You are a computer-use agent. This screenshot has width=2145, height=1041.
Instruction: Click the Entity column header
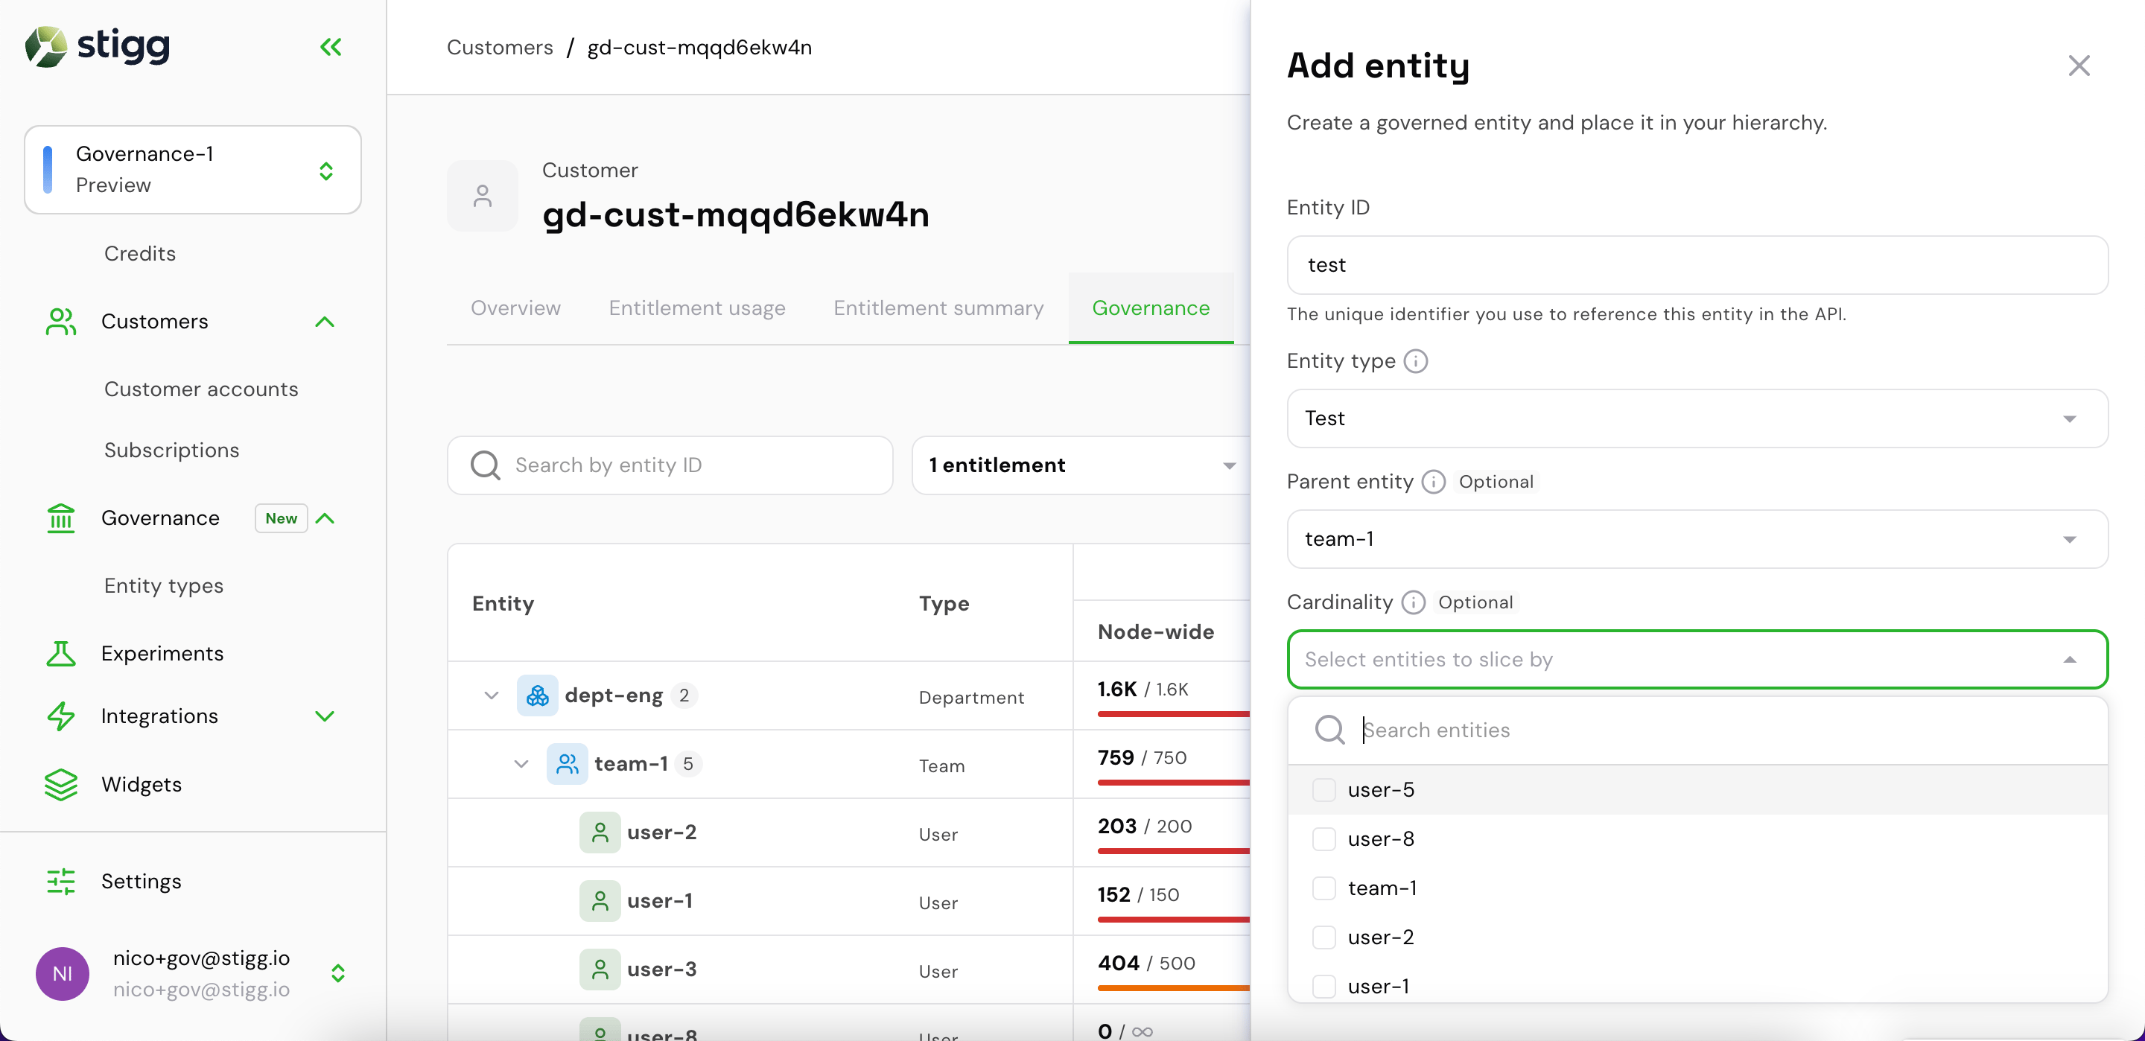pyautogui.click(x=503, y=604)
